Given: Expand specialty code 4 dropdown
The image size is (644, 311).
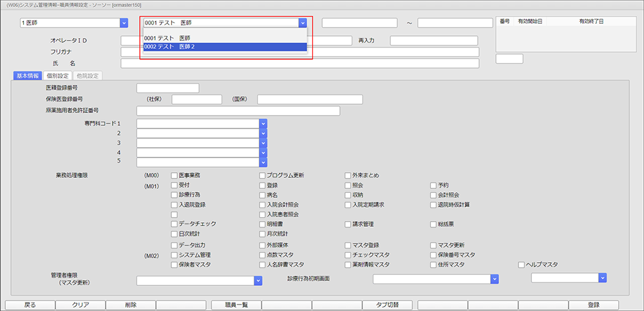Looking at the screenshot, I should click(263, 152).
